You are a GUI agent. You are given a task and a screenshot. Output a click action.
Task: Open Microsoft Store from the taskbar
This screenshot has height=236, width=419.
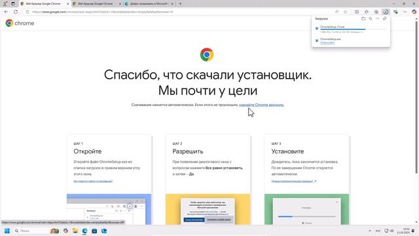coord(94,231)
